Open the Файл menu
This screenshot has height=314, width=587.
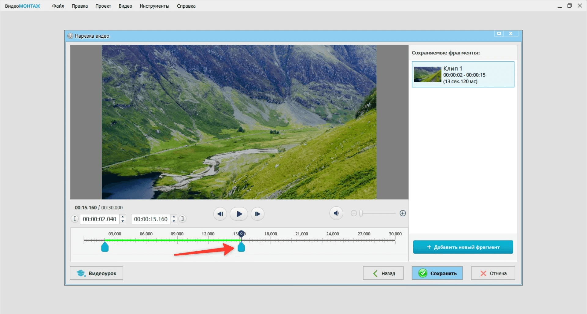[x=58, y=6]
